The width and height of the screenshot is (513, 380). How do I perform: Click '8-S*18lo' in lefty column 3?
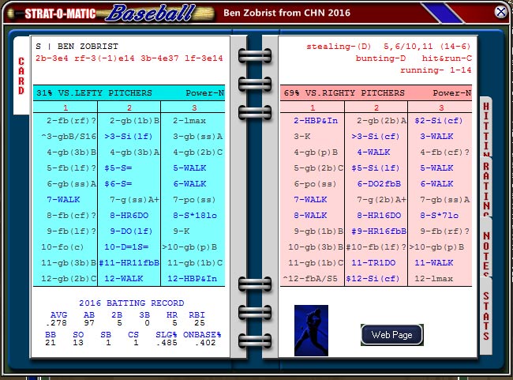pos(195,216)
